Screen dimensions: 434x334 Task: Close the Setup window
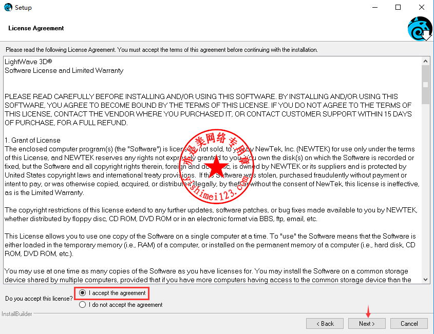click(422, 8)
